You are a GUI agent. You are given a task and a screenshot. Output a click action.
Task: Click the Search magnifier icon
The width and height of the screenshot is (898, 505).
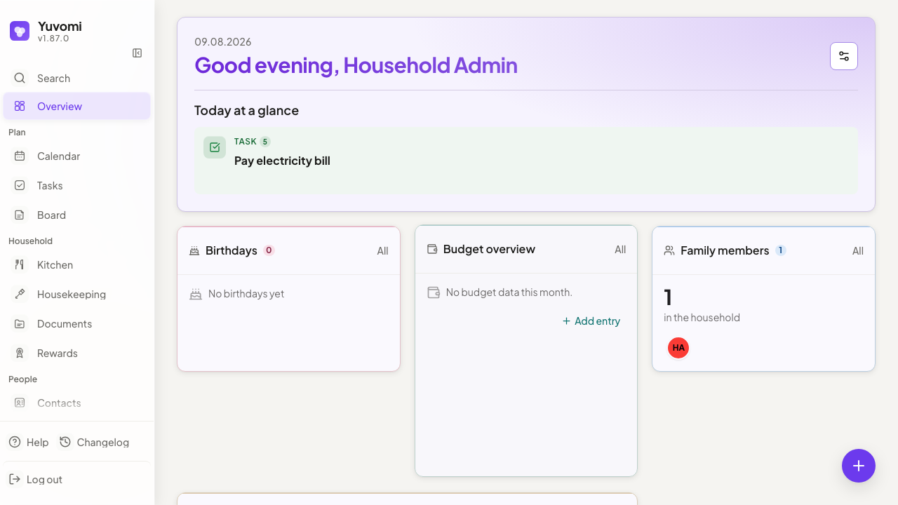[x=20, y=78]
